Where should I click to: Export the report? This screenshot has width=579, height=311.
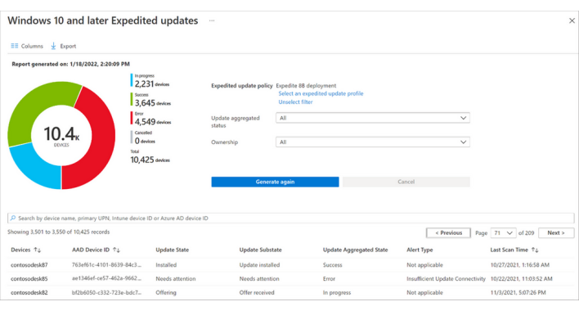click(x=63, y=46)
